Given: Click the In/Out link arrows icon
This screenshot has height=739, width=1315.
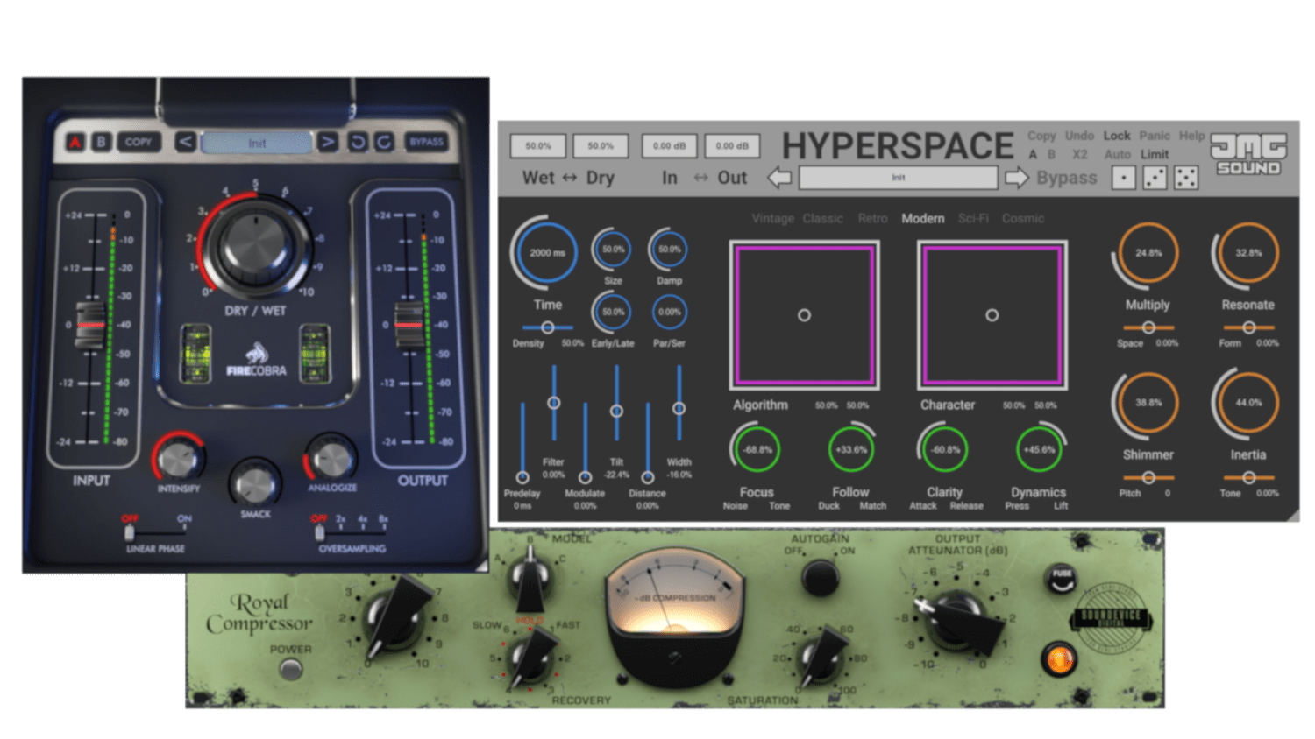Looking at the screenshot, I should [700, 178].
